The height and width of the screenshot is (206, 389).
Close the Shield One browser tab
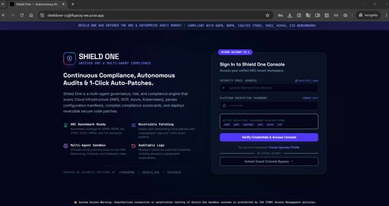pos(63,4)
